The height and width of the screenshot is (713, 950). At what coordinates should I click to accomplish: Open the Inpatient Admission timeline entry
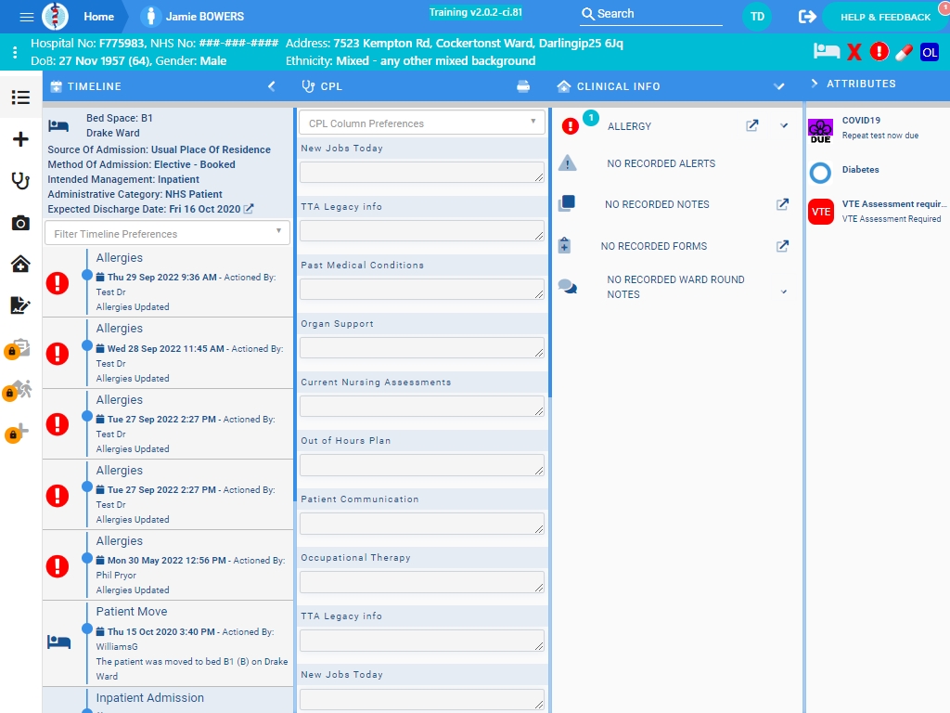(x=168, y=700)
